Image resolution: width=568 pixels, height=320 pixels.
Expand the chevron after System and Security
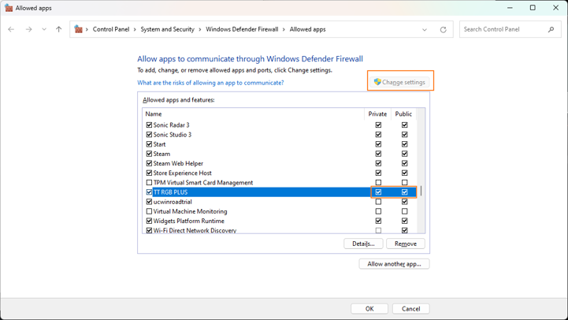(x=200, y=30)
